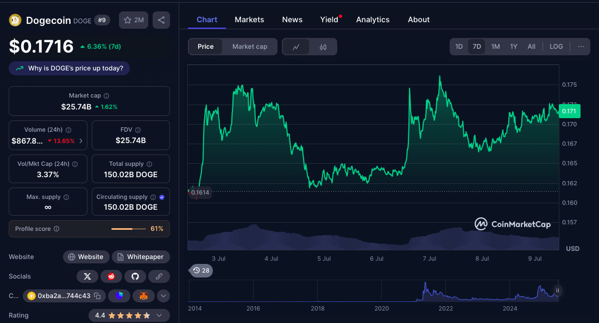Expand more contract addresses chevron

[163, 296]
